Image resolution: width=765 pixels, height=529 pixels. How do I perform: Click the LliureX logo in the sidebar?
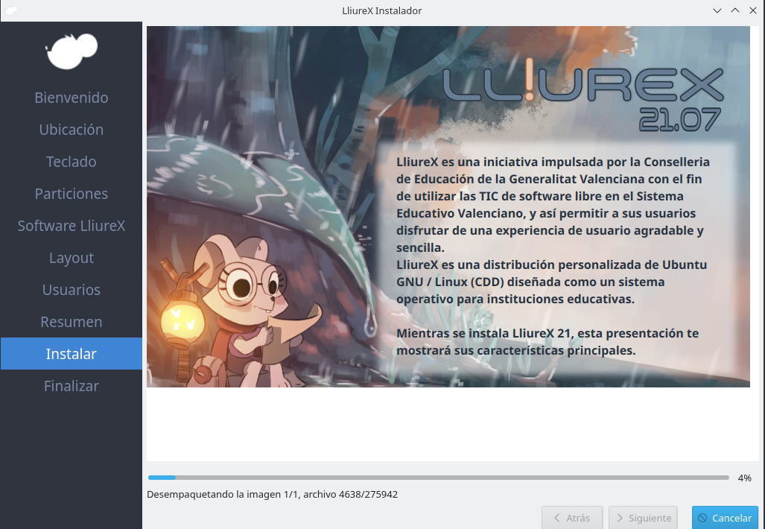72,51
